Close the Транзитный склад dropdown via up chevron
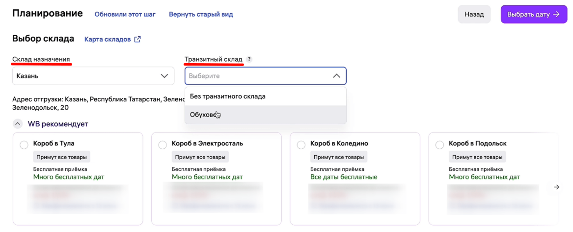This screenshot has height=232, width=573. click(336, 76)
